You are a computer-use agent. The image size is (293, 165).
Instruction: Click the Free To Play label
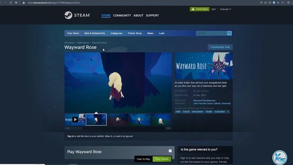click(143, 159)
